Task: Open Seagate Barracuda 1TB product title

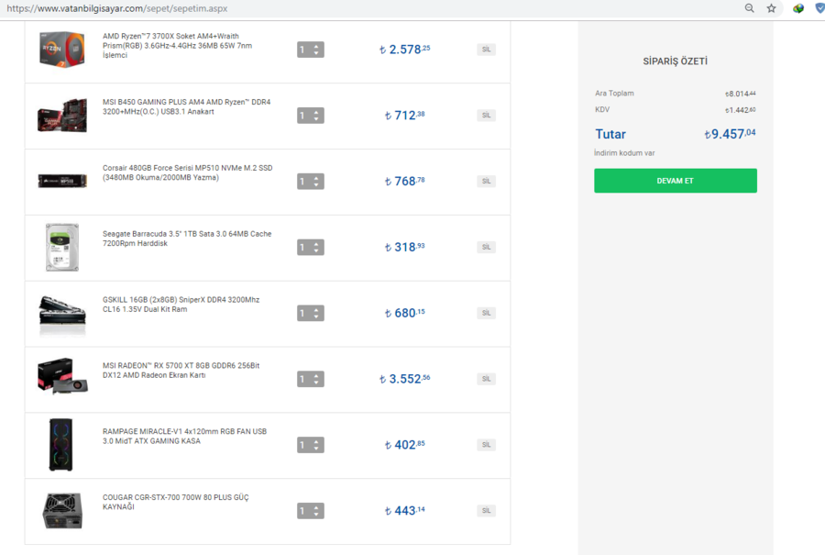Action: pos(187,239)
